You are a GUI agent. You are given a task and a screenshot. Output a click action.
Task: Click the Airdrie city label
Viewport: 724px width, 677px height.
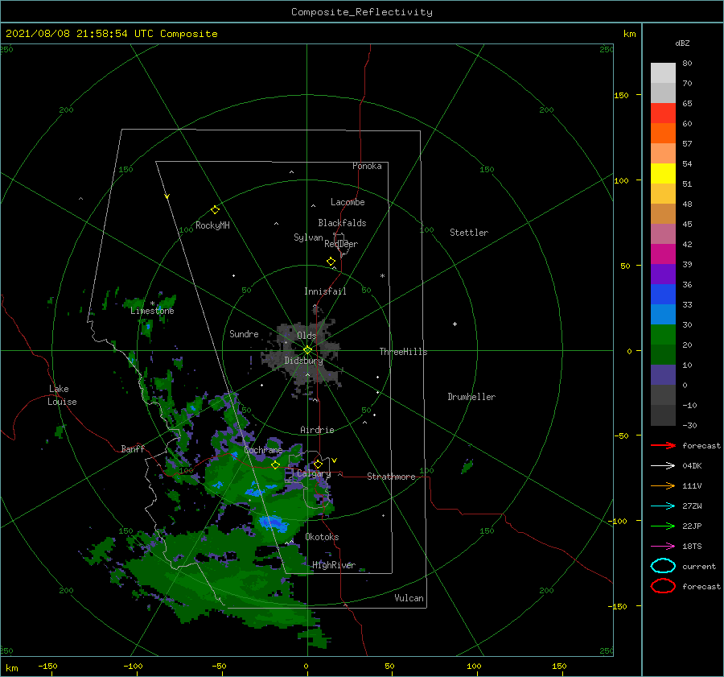pyautogui.click(x=317, y=430)
